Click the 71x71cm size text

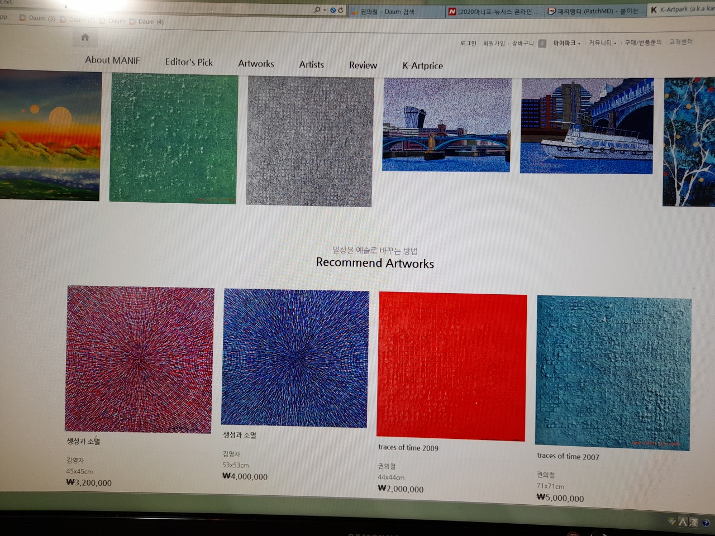[x=550, y=486]
